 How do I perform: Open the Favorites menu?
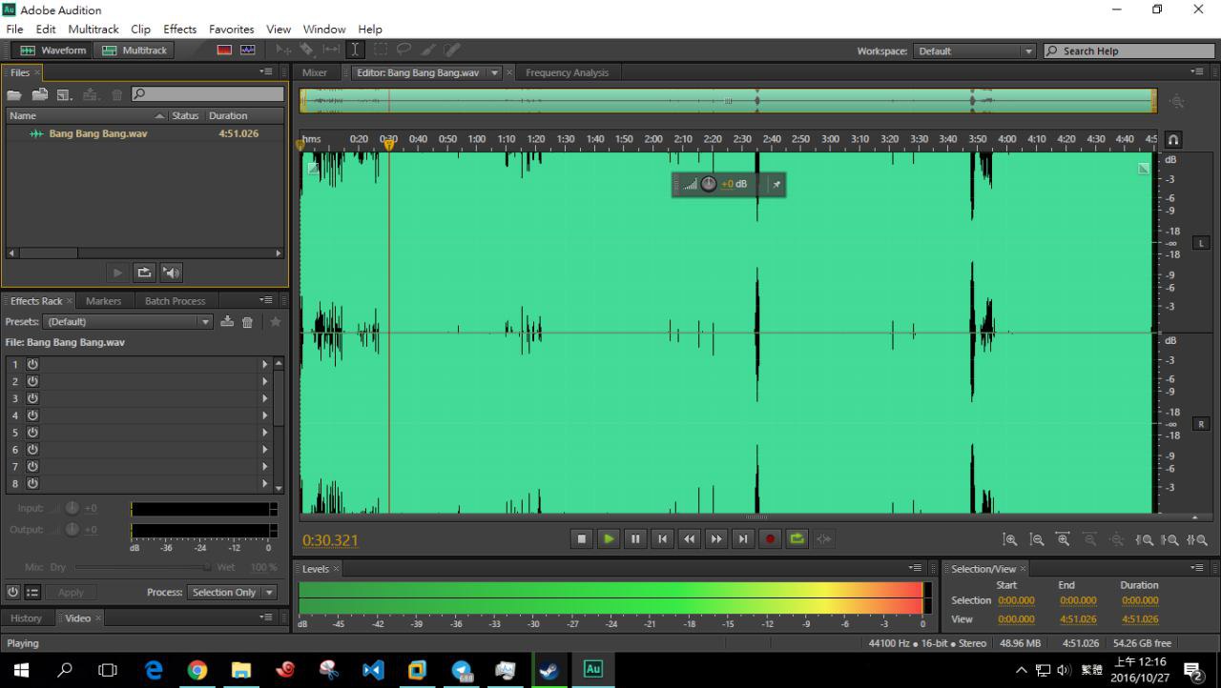click(x=232, y=29)
